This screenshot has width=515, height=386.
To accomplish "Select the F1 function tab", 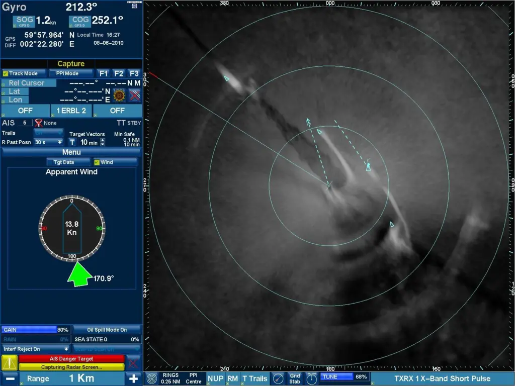I will click(104, 73).
